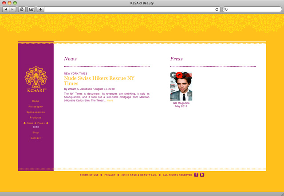Click the byline 'By William A. Jacobson'

[x=78, y=89]
